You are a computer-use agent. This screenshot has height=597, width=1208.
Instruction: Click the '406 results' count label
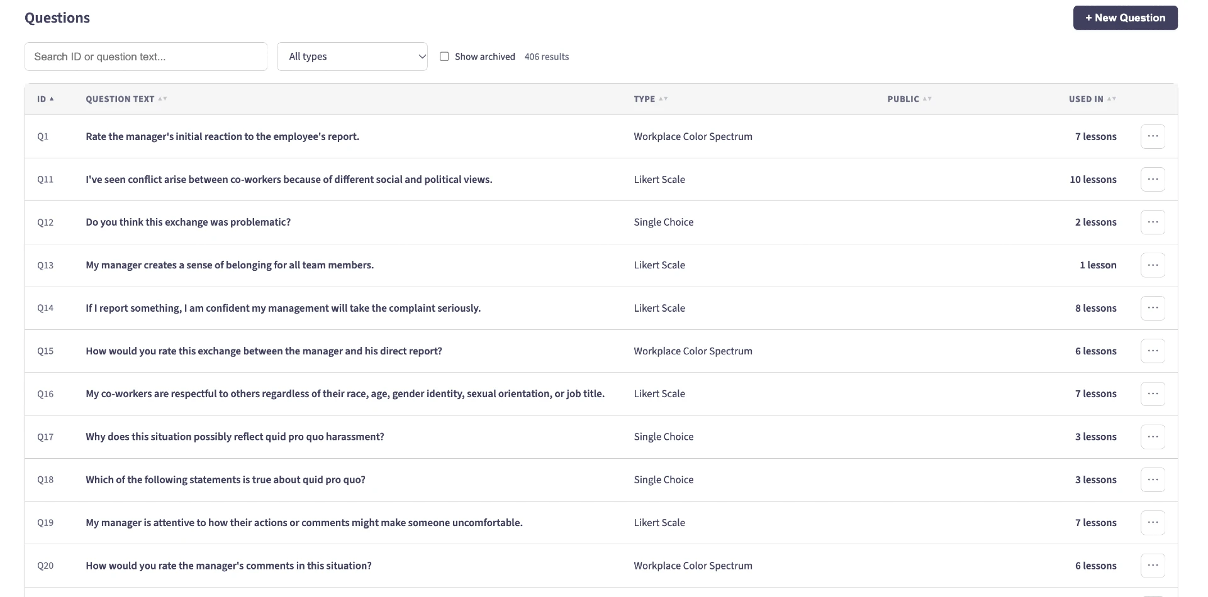pos(546,57)
